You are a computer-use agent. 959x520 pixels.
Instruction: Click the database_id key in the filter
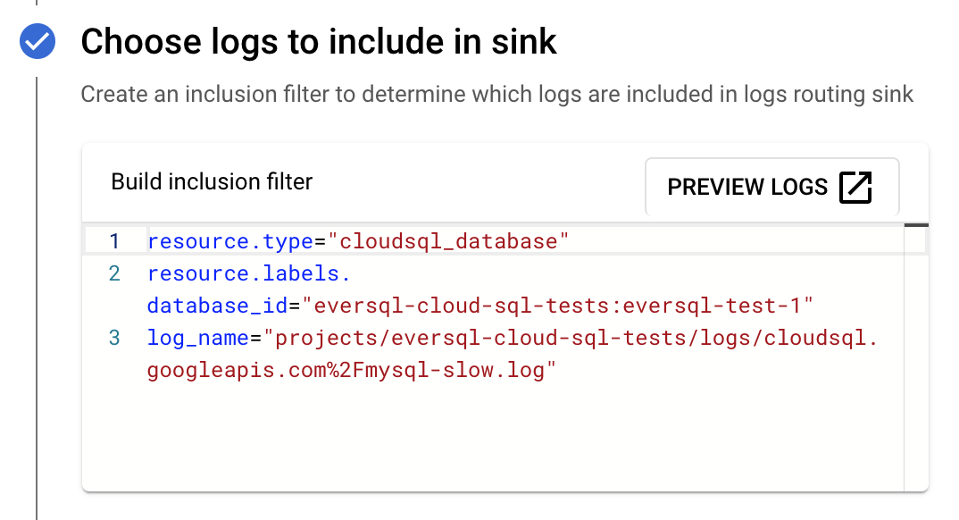217,306
